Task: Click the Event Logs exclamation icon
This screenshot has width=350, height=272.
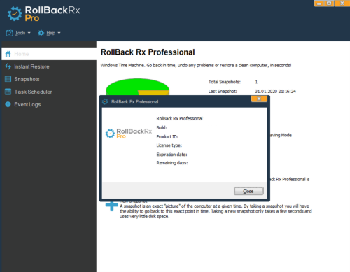Action: pos(8,104)
